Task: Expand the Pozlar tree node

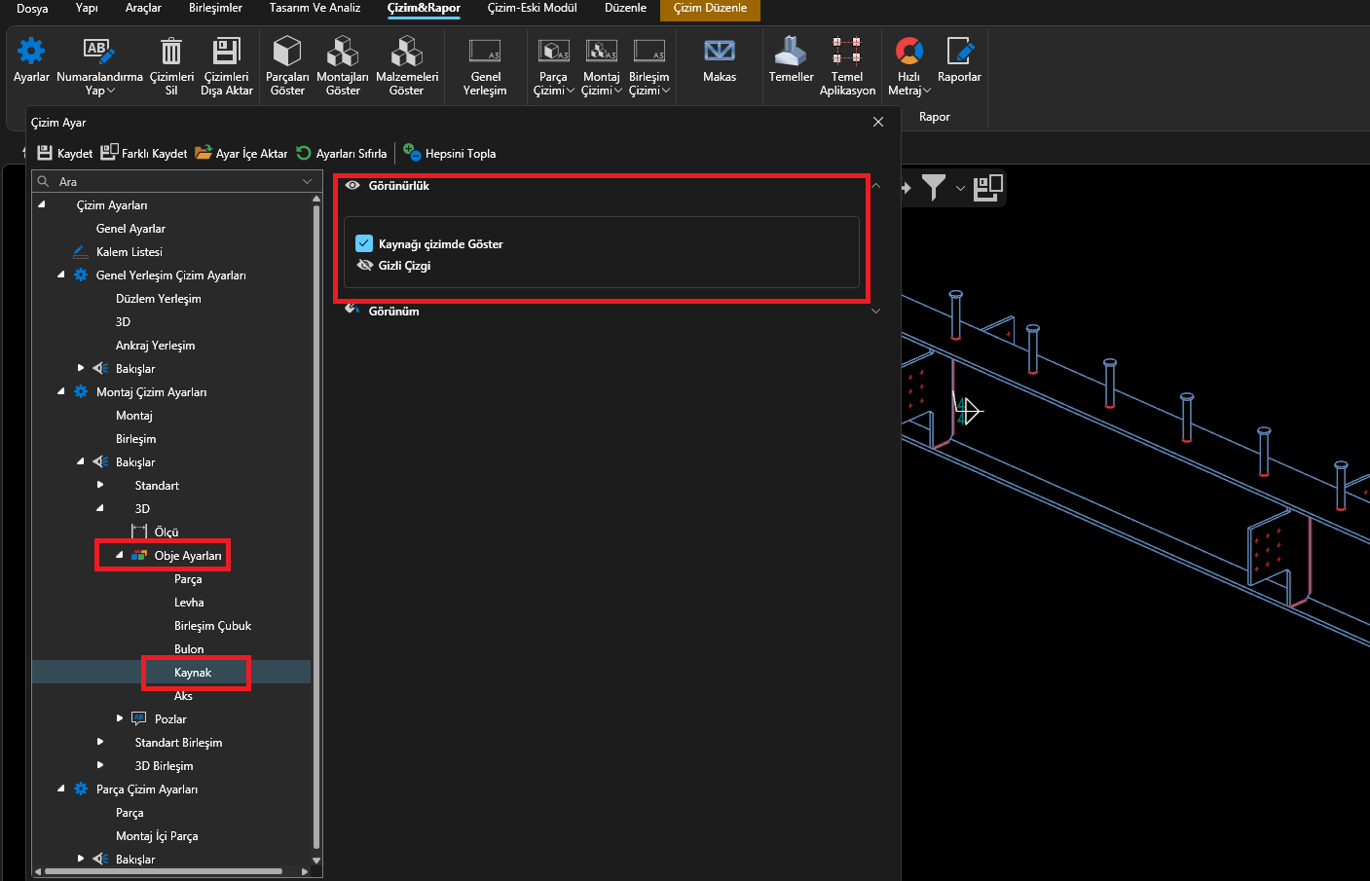Action: [120, 718]
